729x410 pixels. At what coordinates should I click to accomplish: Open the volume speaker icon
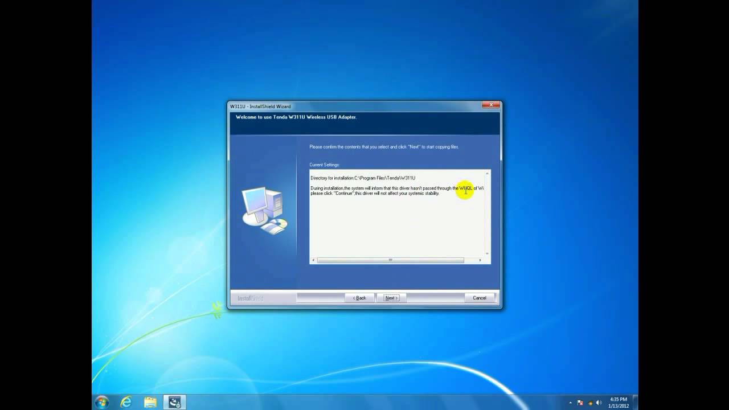(599, 403)
